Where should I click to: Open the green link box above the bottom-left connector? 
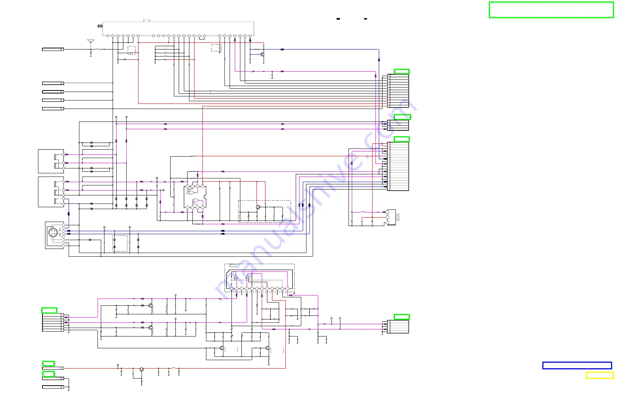click(49, 310)
